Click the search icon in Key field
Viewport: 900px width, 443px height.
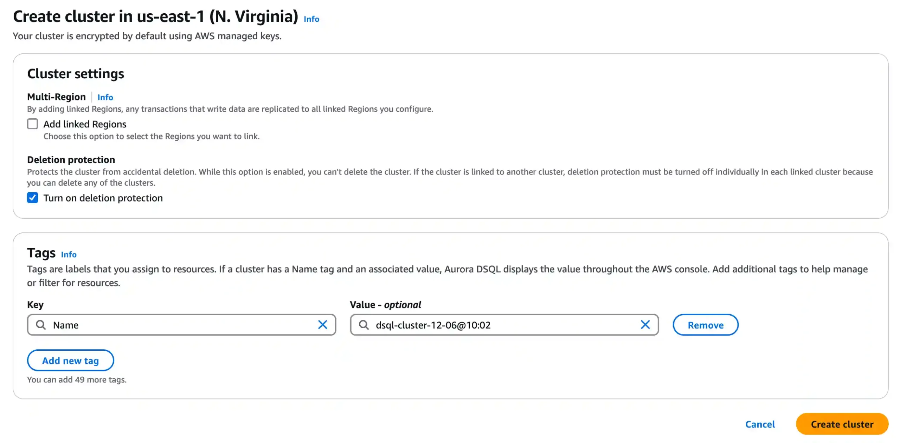pyautogui.click(x=41, y=325)
